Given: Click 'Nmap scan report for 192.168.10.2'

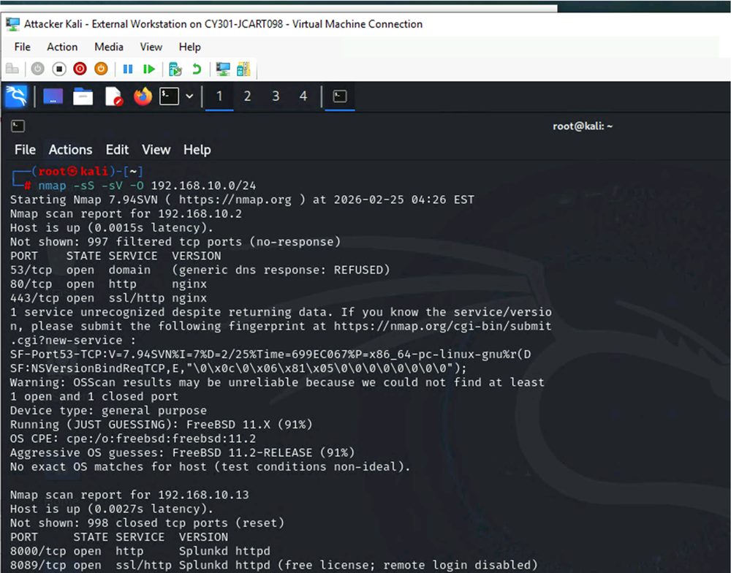Looking at the screenshot, I should coord(126,213).
